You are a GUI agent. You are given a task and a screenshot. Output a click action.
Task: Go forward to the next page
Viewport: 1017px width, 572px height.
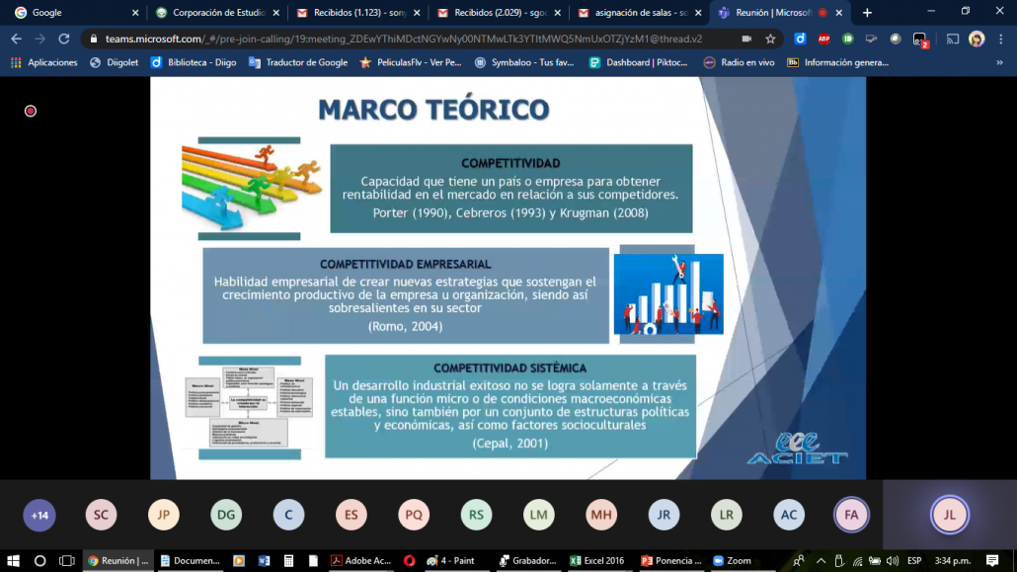click(x=40, y=39)
